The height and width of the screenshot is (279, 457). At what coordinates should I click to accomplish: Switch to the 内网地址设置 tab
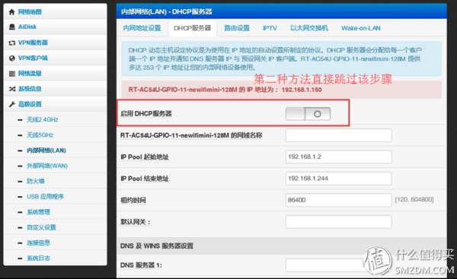(142, 28)
